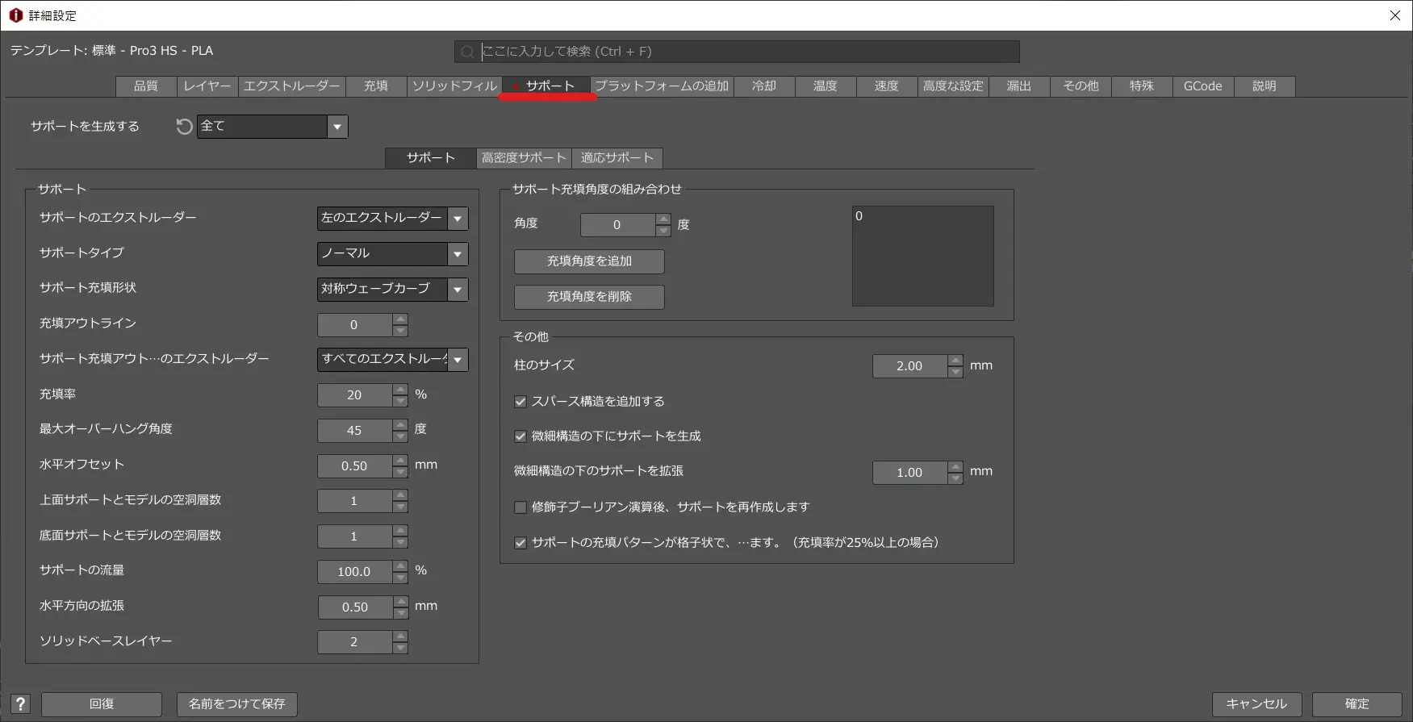1413x722 pixels.
Task: Decrease 最大オーバーハング角度 with the down arrow
Action: [x=400, y=436]
